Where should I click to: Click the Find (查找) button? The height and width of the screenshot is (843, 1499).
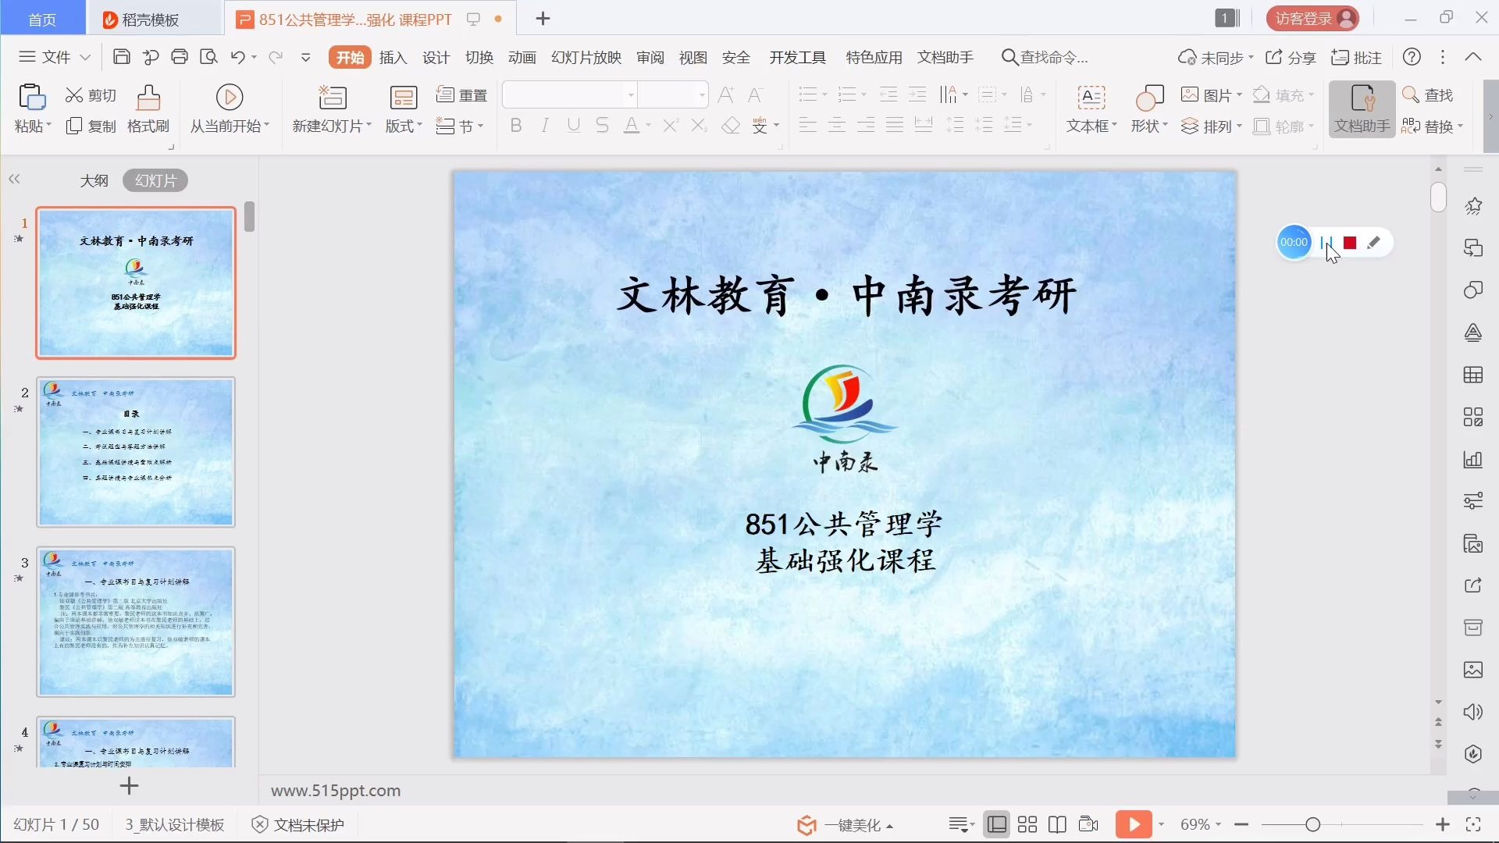pyautogui.click(x=1428, y=95)
